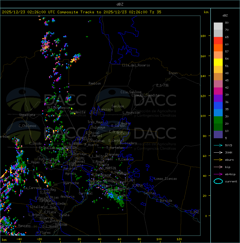The image size is (240, 243).
Task: Click the pink bip arrow in legend
Action: pyautogui.click(x=218, y=167)
